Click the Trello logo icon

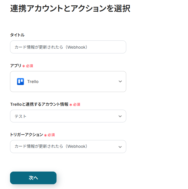[20, 81]
